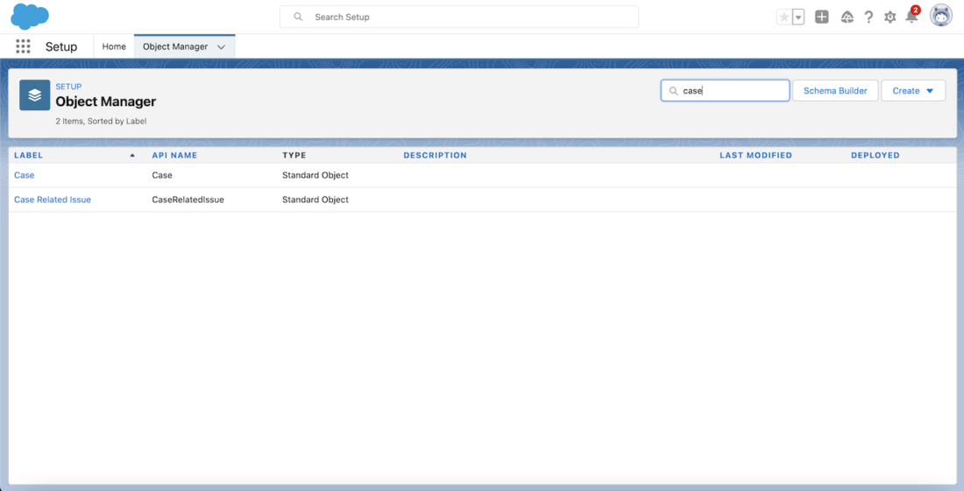The height and width of the screenshot is (491, 964).
Task: Click the Quick Find box containing 'case'
Action: point(725,91)
